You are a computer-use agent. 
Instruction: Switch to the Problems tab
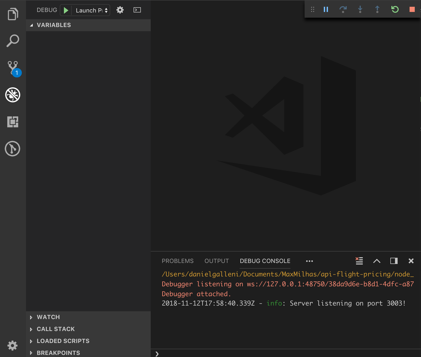tap(178, 261)
